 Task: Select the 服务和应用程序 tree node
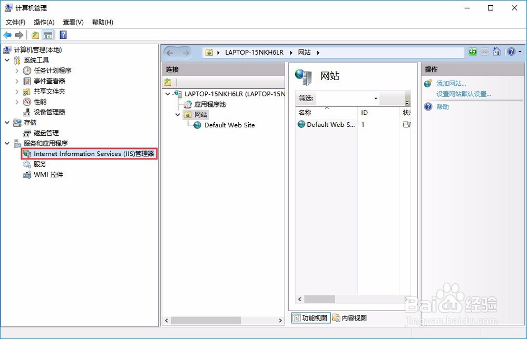point(46,143)
